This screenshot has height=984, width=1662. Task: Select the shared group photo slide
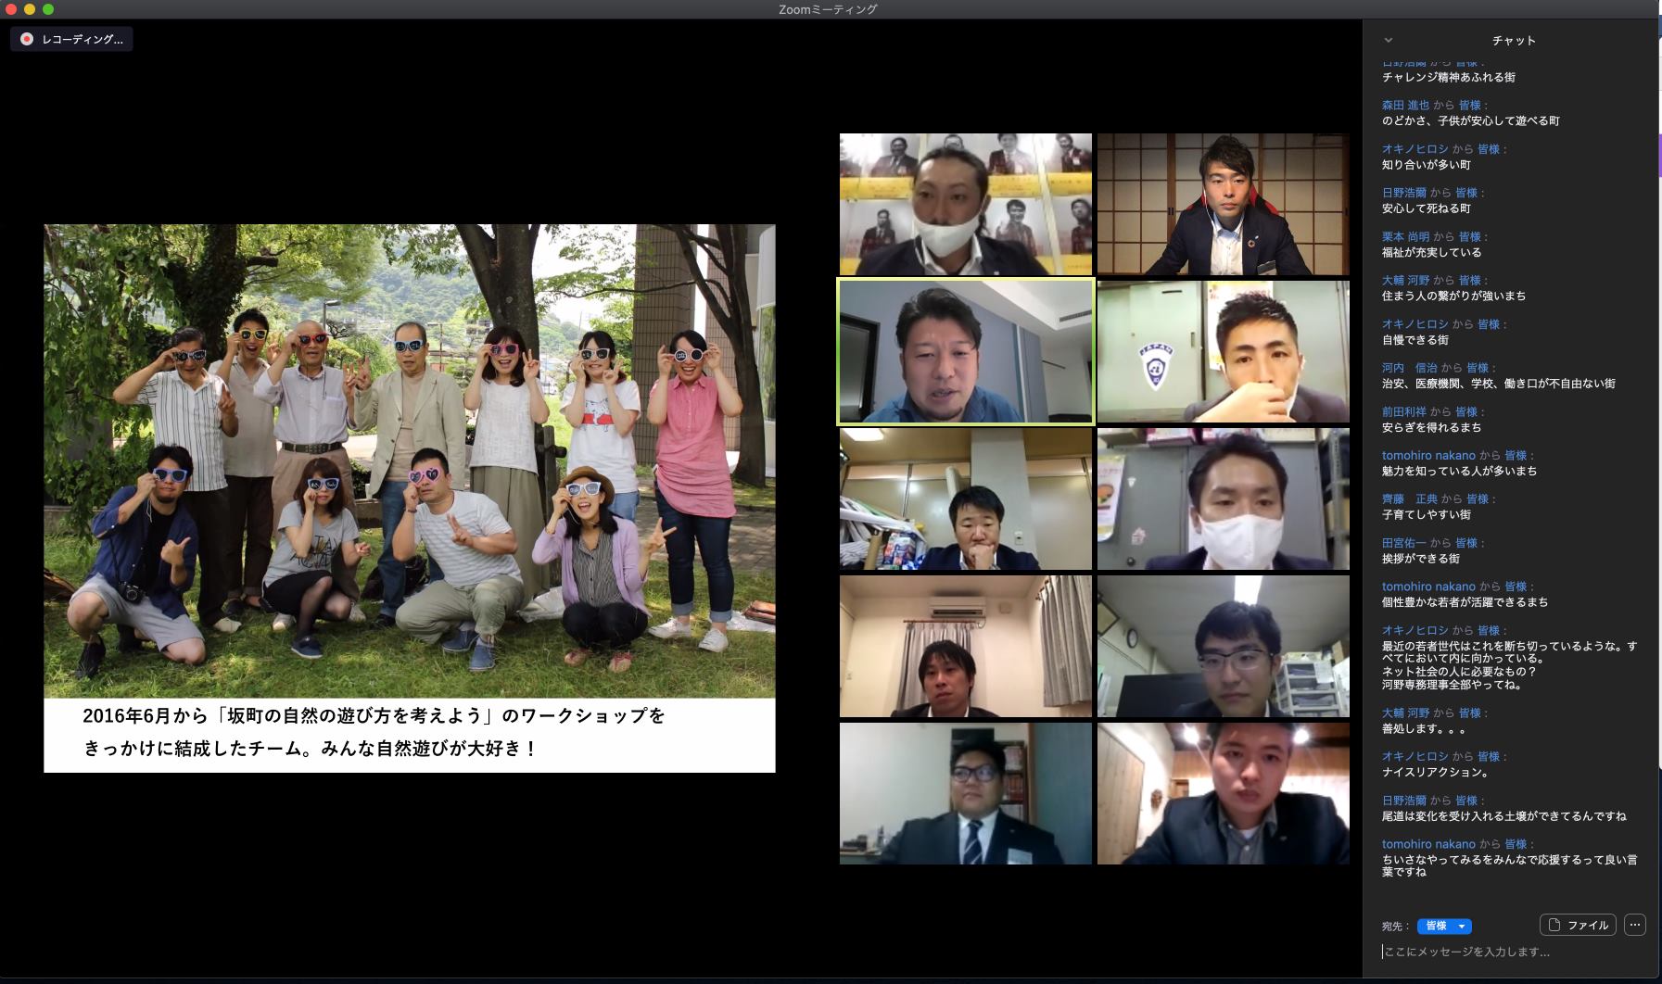[410, 498]
